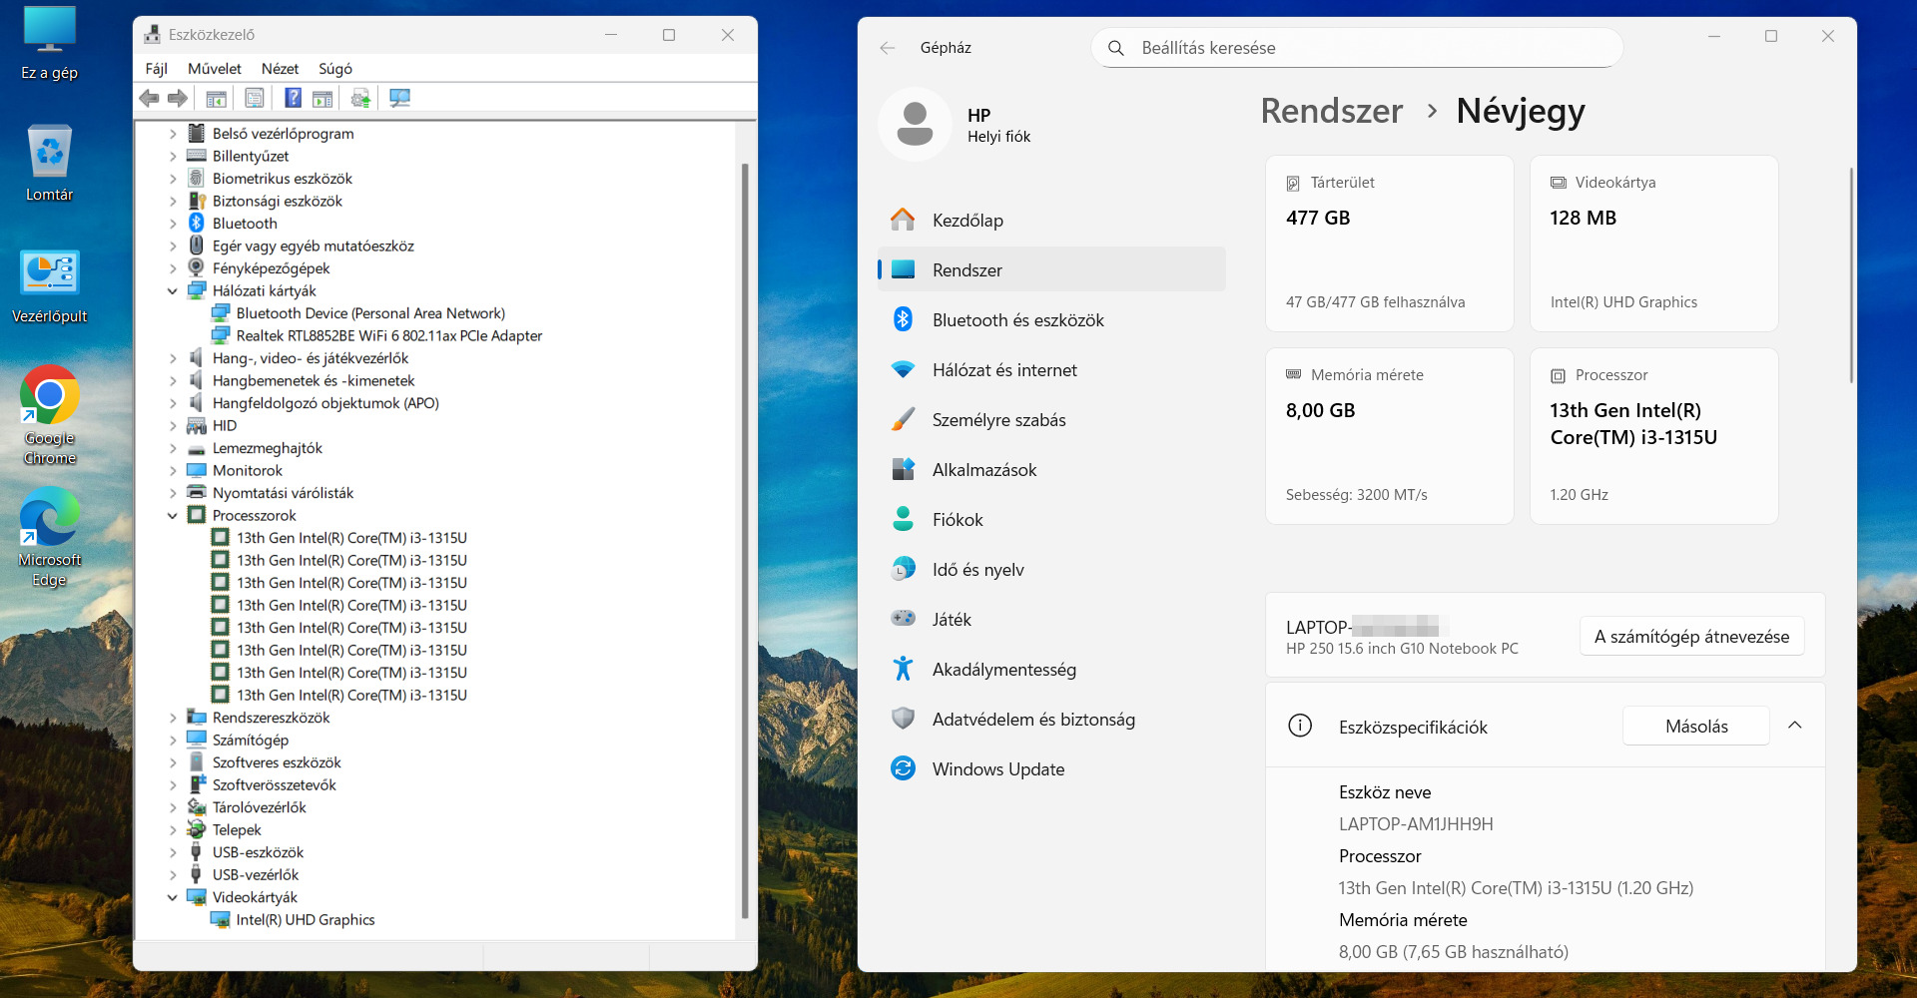Expand Hangbemenetek és -kimenetek category
Image resolution: width=1917 pixels, height=998 pixels.
tap(173, 380)
